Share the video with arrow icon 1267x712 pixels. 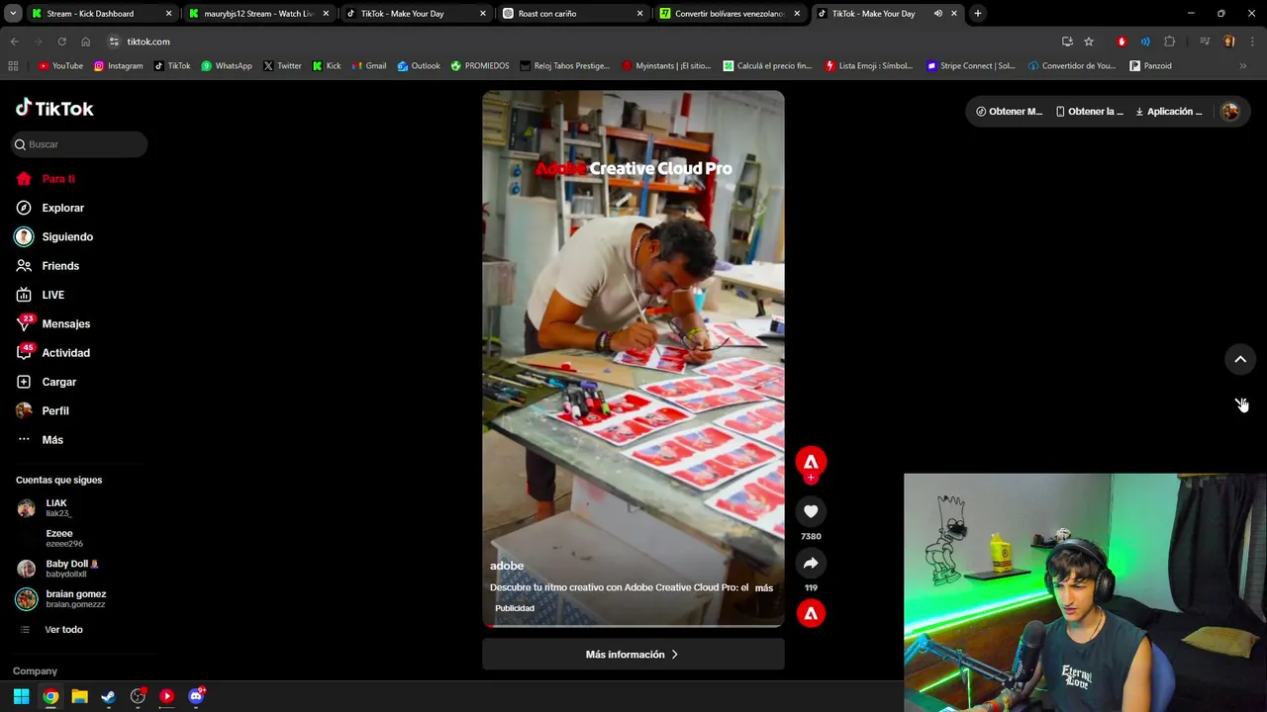point(811,563)
